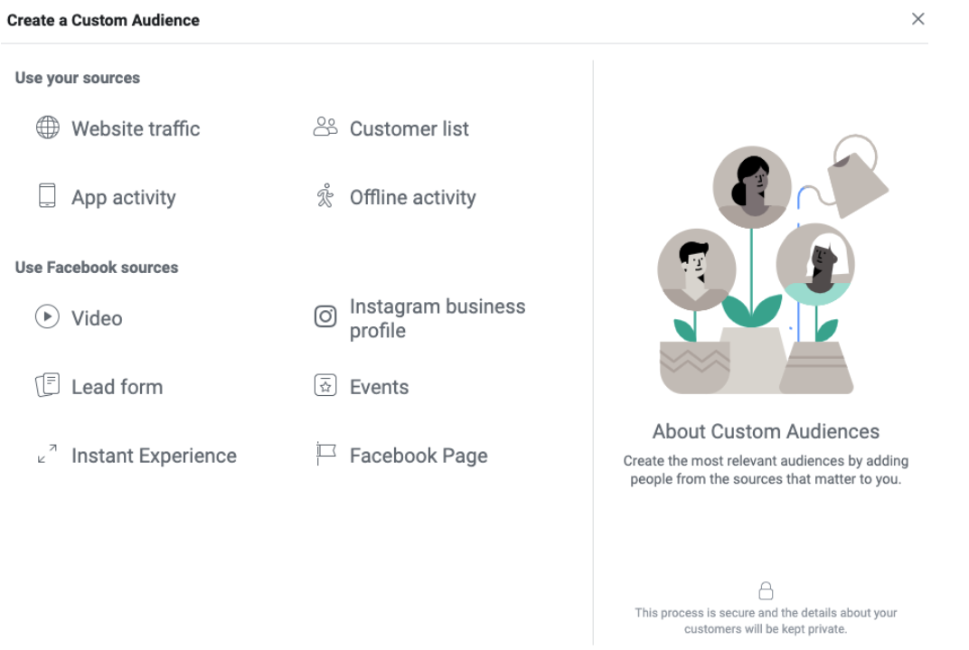Click the Custom Audiences plant illustration

766,262
